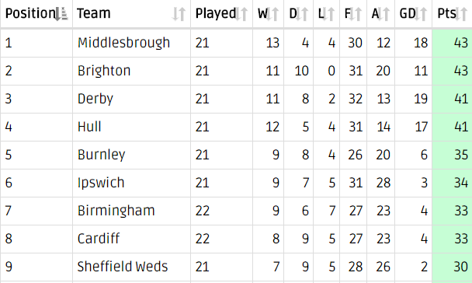Click Cardiff team name
This screenshot has height=283, width=472.
(99, 239)
